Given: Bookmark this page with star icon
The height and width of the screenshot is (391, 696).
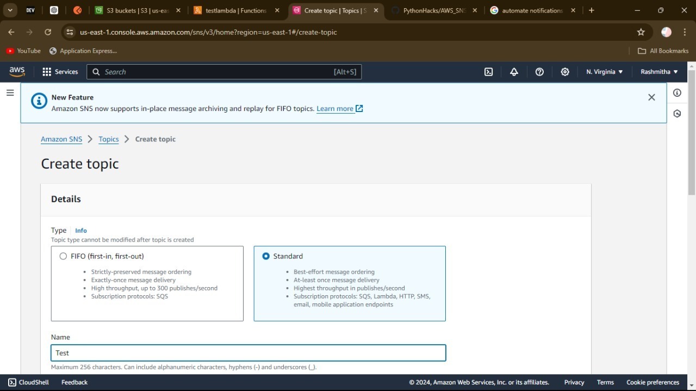Looking at the screenshot, I should pyautogui.click(x=641, y=32).
